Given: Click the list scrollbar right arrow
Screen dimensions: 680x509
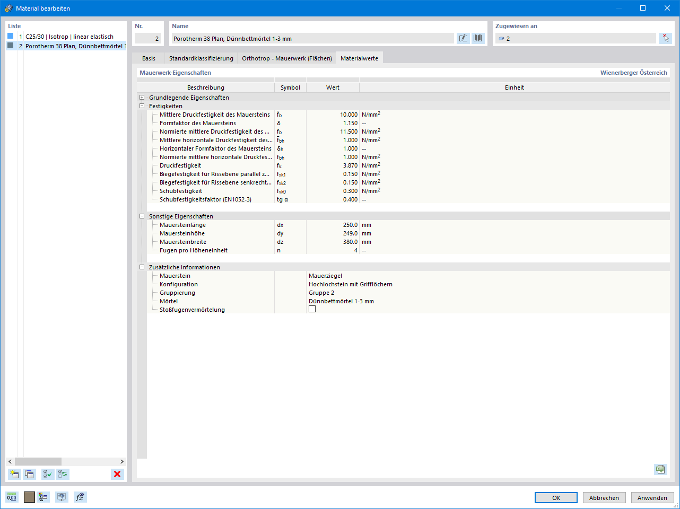Looking at the screenshot, I should [121, 461].
